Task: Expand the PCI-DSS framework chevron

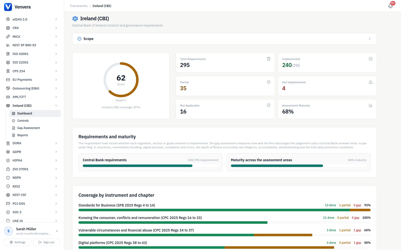Action: (56, 203)
